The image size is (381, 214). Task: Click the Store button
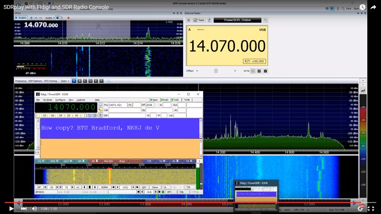[x=155, y=187]
